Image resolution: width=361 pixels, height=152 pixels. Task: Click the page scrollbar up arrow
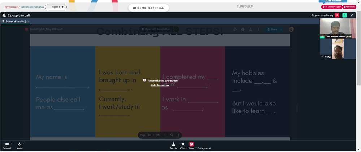[360, 1]
